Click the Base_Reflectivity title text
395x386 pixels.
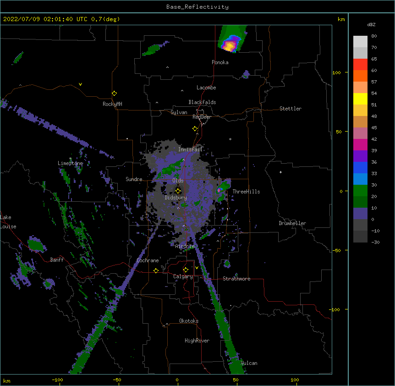(x=197, y=7)
